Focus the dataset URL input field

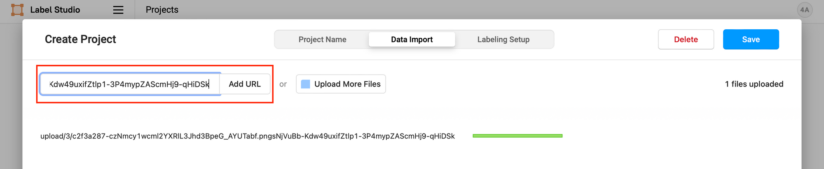coord(130,84)
